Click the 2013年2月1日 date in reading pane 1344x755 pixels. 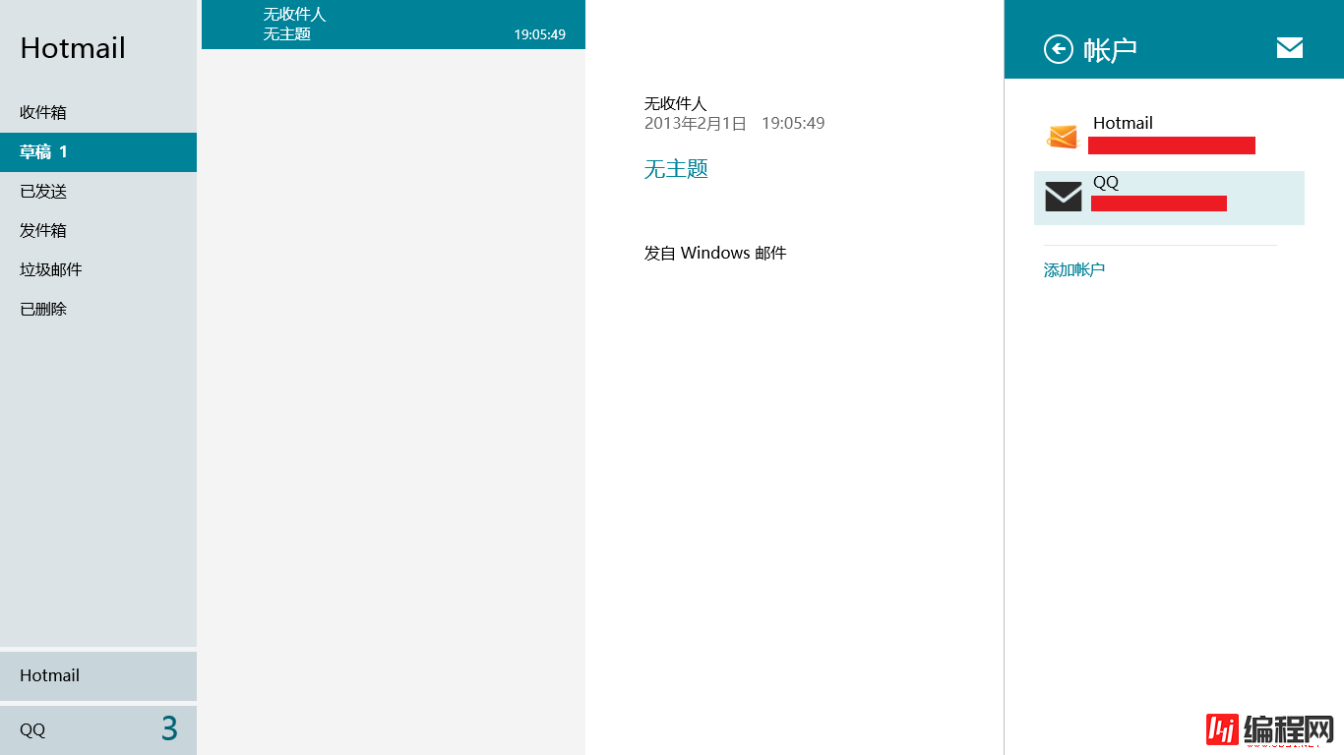point(696,123)
